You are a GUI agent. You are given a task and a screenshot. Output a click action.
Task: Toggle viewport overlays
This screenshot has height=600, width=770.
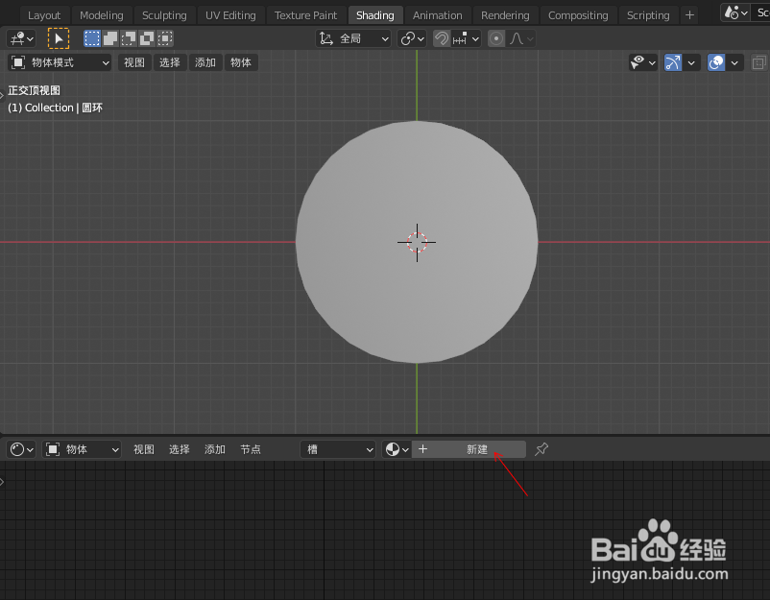click(716, 62)
